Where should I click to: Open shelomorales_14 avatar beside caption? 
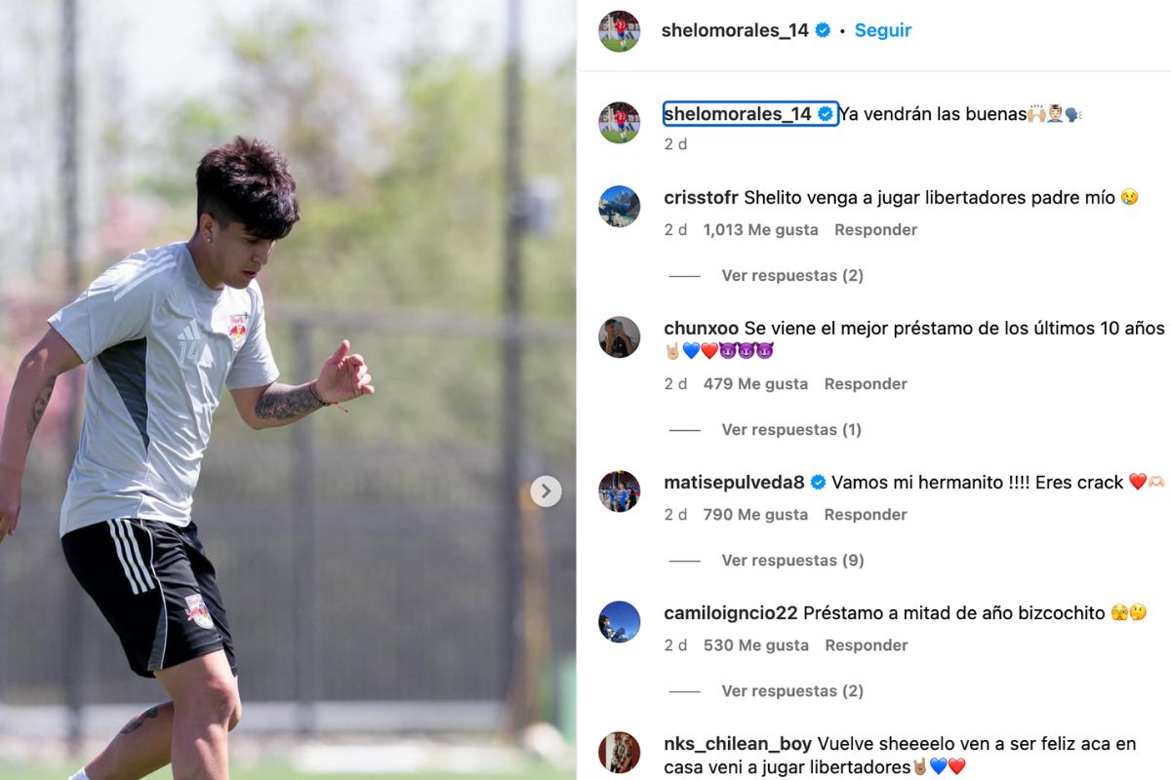pyautogui.click(x=619, y=122)
